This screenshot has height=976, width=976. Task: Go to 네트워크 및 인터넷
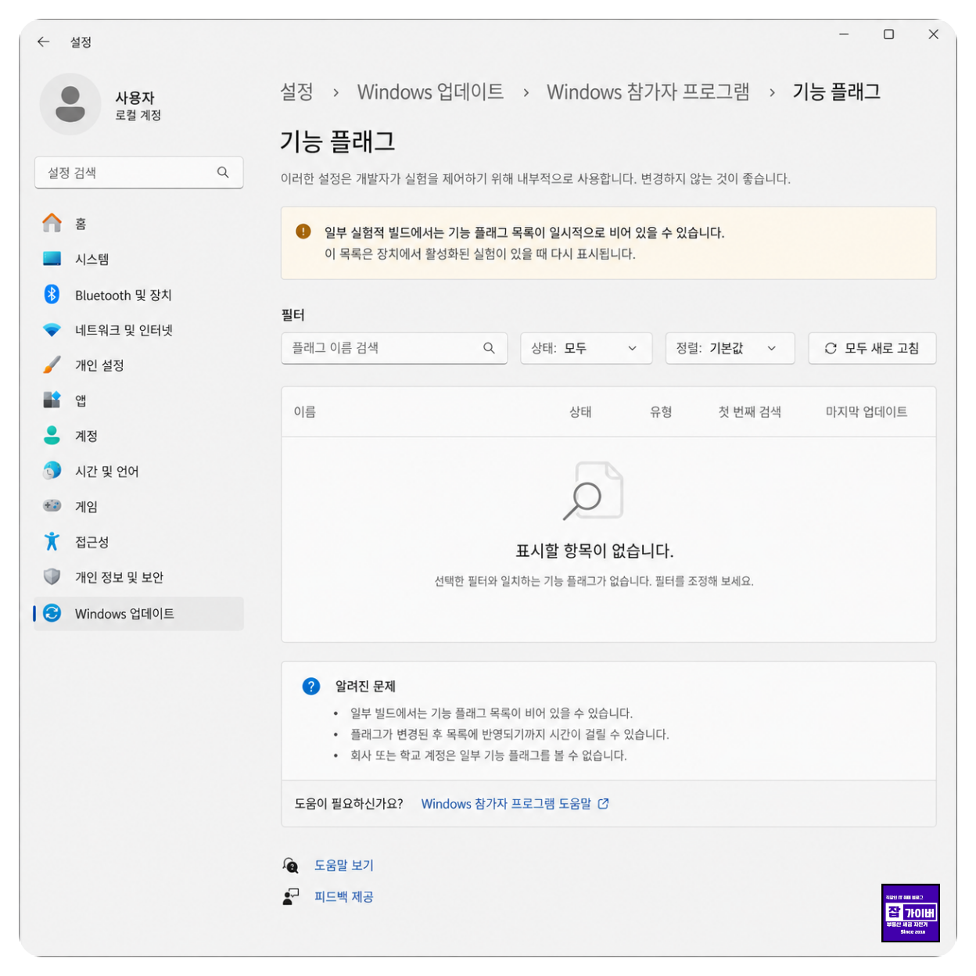coord(139,330)
